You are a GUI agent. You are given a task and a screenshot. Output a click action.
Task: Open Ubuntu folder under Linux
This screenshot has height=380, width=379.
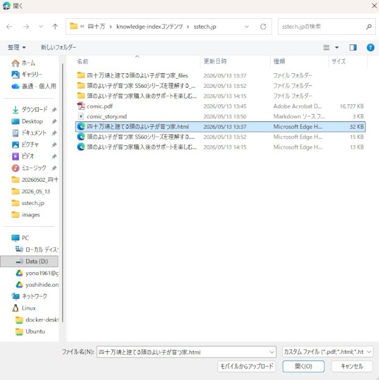30,331
